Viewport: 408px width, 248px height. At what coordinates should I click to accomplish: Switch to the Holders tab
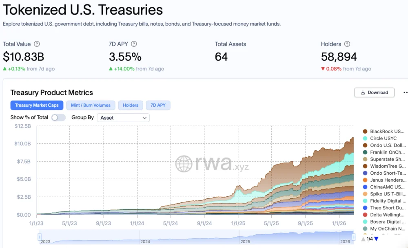[131, 105]
